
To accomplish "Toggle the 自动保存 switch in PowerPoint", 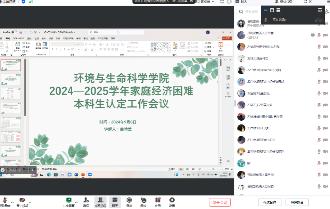I will coord(15,32).
